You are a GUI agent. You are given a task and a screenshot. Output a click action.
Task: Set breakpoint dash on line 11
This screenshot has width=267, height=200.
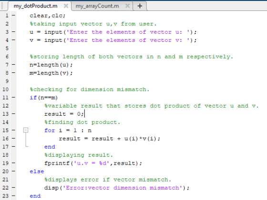13,98
